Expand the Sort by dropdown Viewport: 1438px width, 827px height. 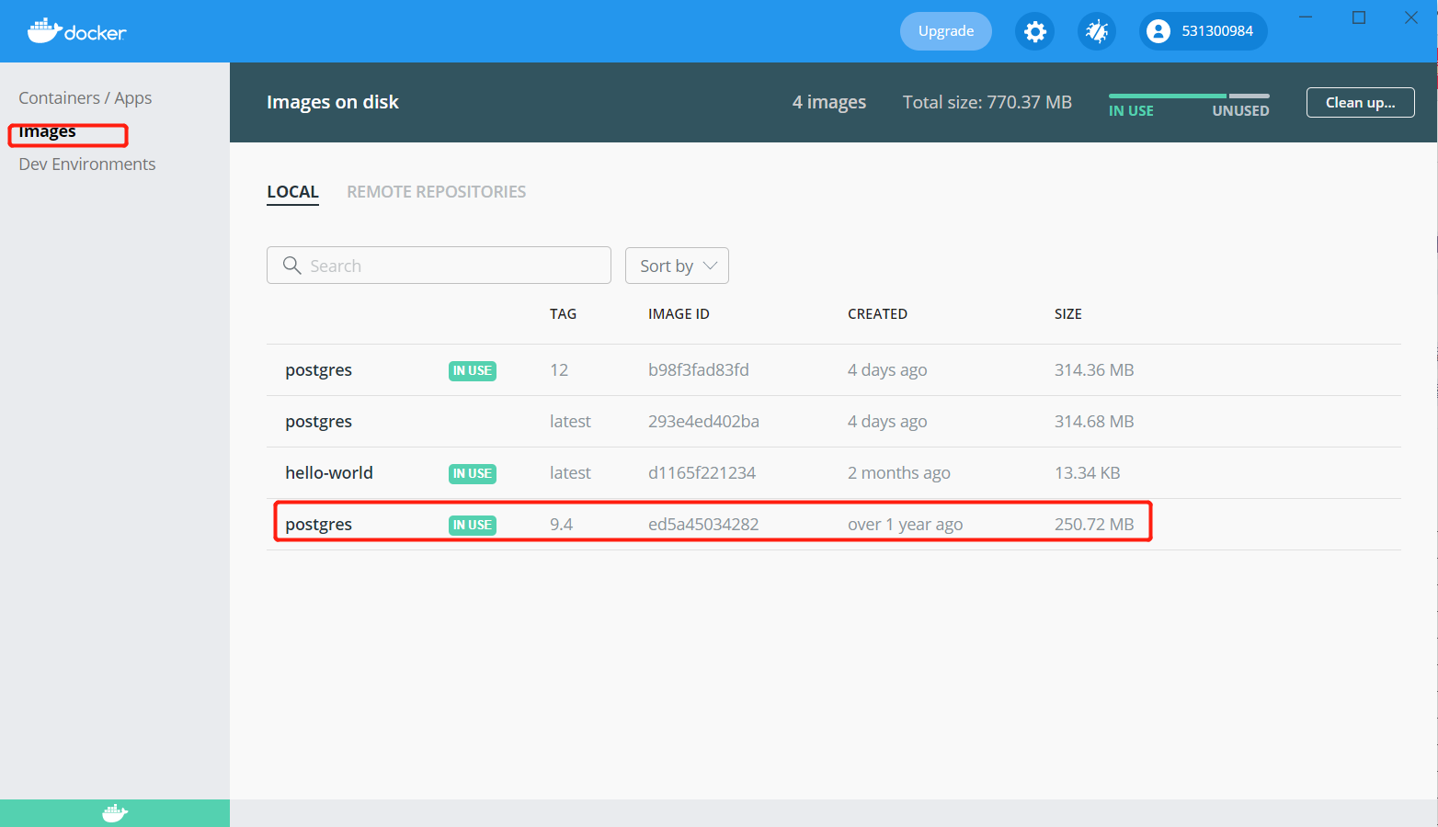coord(677,266)
